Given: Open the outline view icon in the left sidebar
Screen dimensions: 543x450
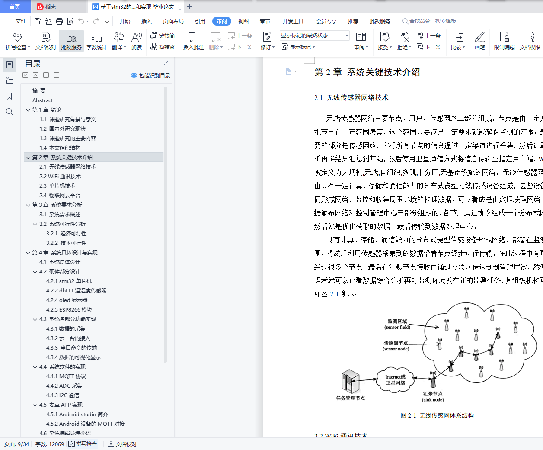Looking at the screenshot, I should 10,65.
